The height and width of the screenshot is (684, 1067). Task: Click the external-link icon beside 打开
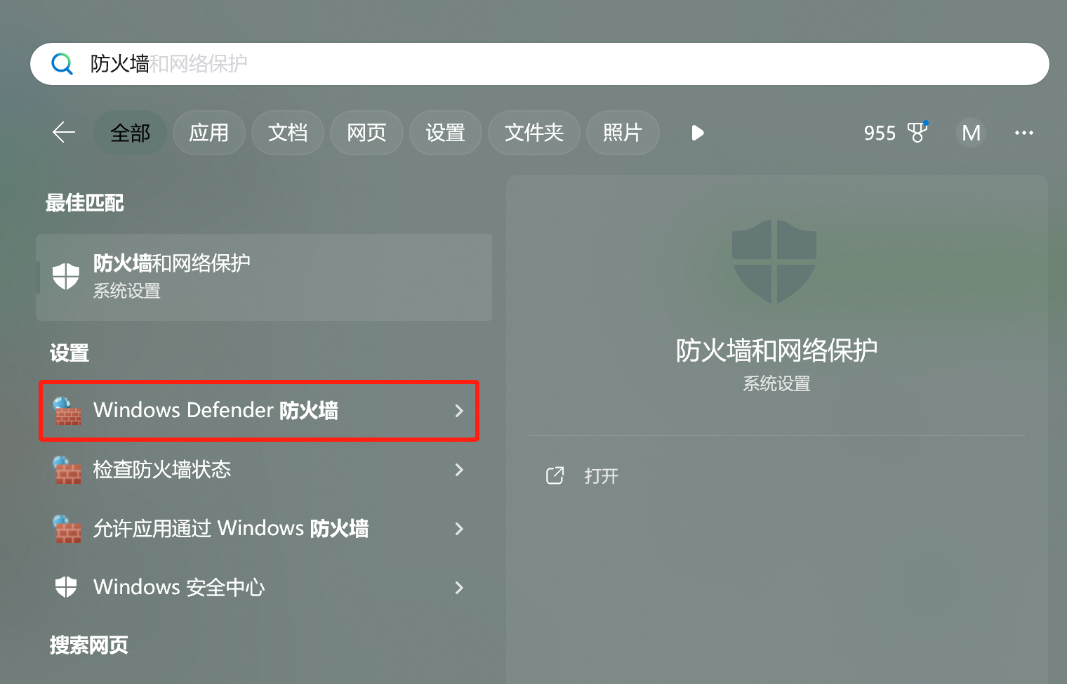coord(555,475)
